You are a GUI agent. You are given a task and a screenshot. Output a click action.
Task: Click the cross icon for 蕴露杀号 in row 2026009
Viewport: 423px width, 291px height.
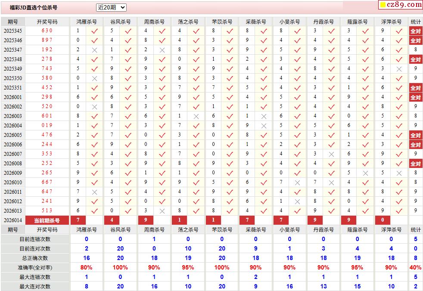click(x=365, y=173)
